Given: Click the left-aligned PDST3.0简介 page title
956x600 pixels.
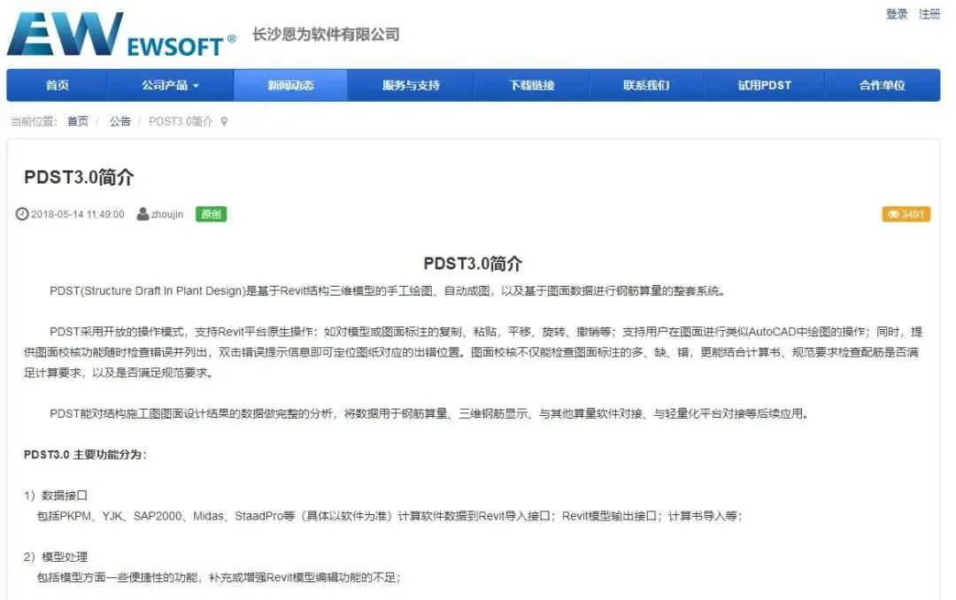Looking at the screenshot, I should point(79,178).
